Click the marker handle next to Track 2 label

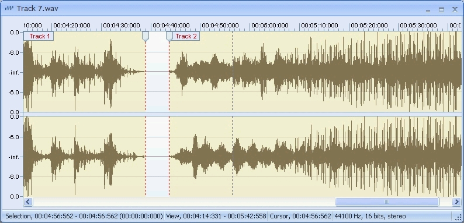[169, 37]
